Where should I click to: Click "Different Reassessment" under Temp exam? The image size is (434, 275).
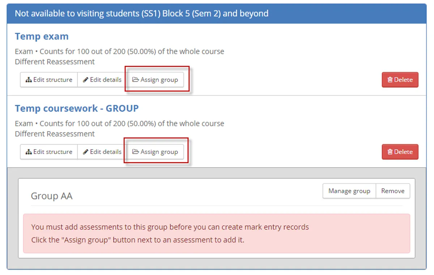point(55,62)
